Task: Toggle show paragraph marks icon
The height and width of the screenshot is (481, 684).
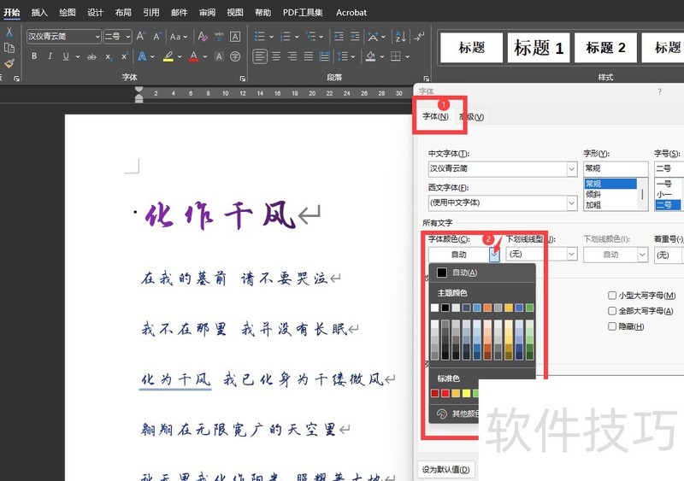Action: click(419, 37)
